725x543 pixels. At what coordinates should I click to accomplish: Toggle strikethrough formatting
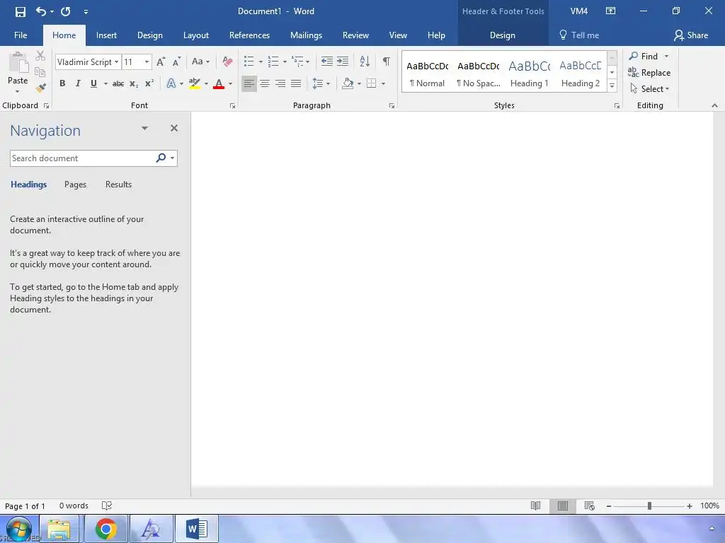118,83
